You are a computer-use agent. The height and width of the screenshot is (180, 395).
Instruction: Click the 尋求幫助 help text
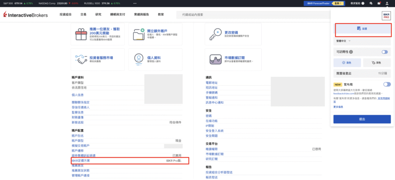point(355,3)
